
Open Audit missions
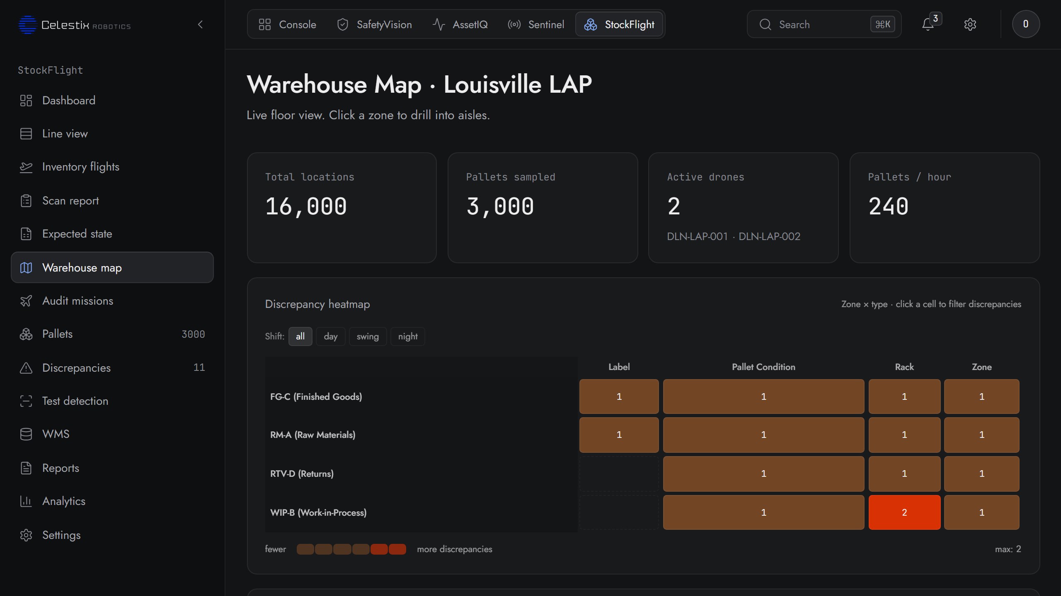[112, 301]
